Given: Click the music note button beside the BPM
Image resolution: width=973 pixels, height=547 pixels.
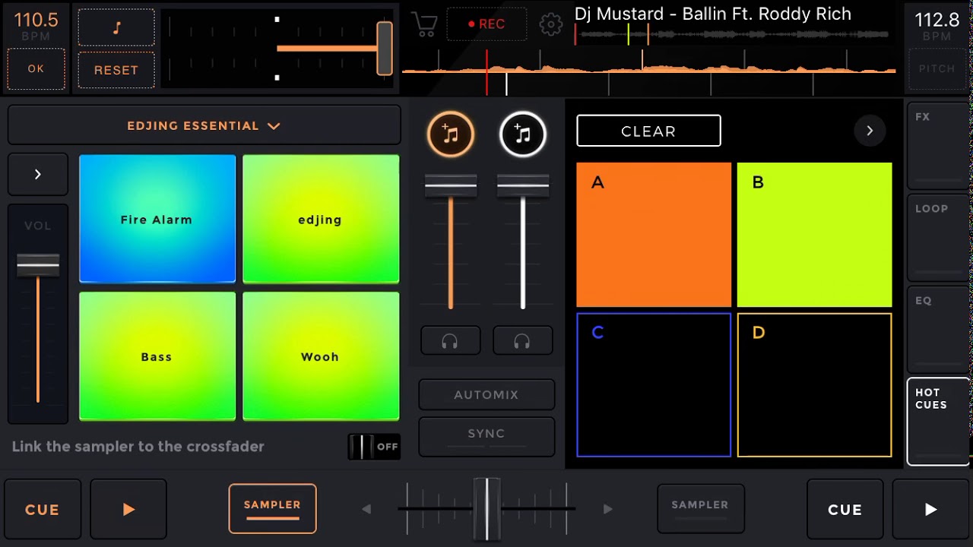Looking at the screenshot, I should 116,27.
